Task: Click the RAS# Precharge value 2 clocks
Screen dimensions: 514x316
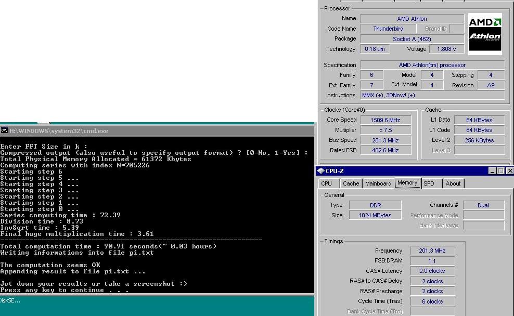Action: click(x=432, y=291)
